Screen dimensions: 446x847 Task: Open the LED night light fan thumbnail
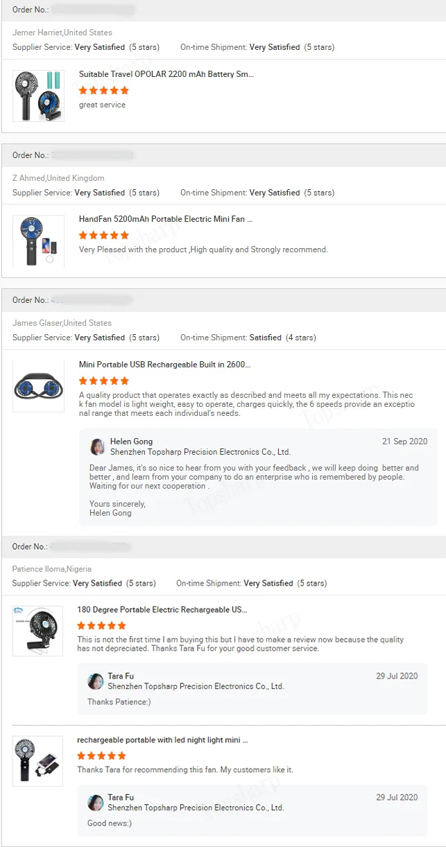pyautogui.click(x=37, y=761)
